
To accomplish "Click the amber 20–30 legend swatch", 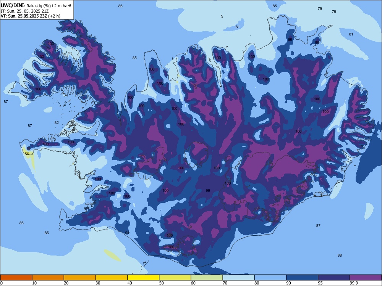I will pos(80,278).
